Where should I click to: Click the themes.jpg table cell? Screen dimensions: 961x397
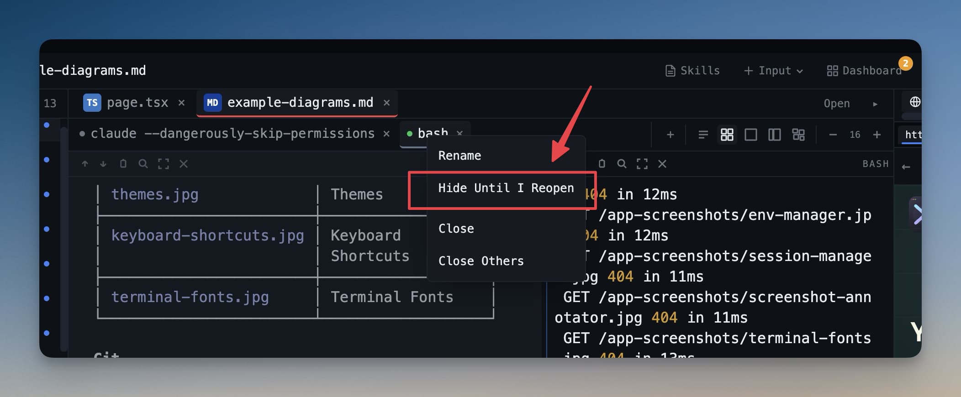[x=155, y=195]
